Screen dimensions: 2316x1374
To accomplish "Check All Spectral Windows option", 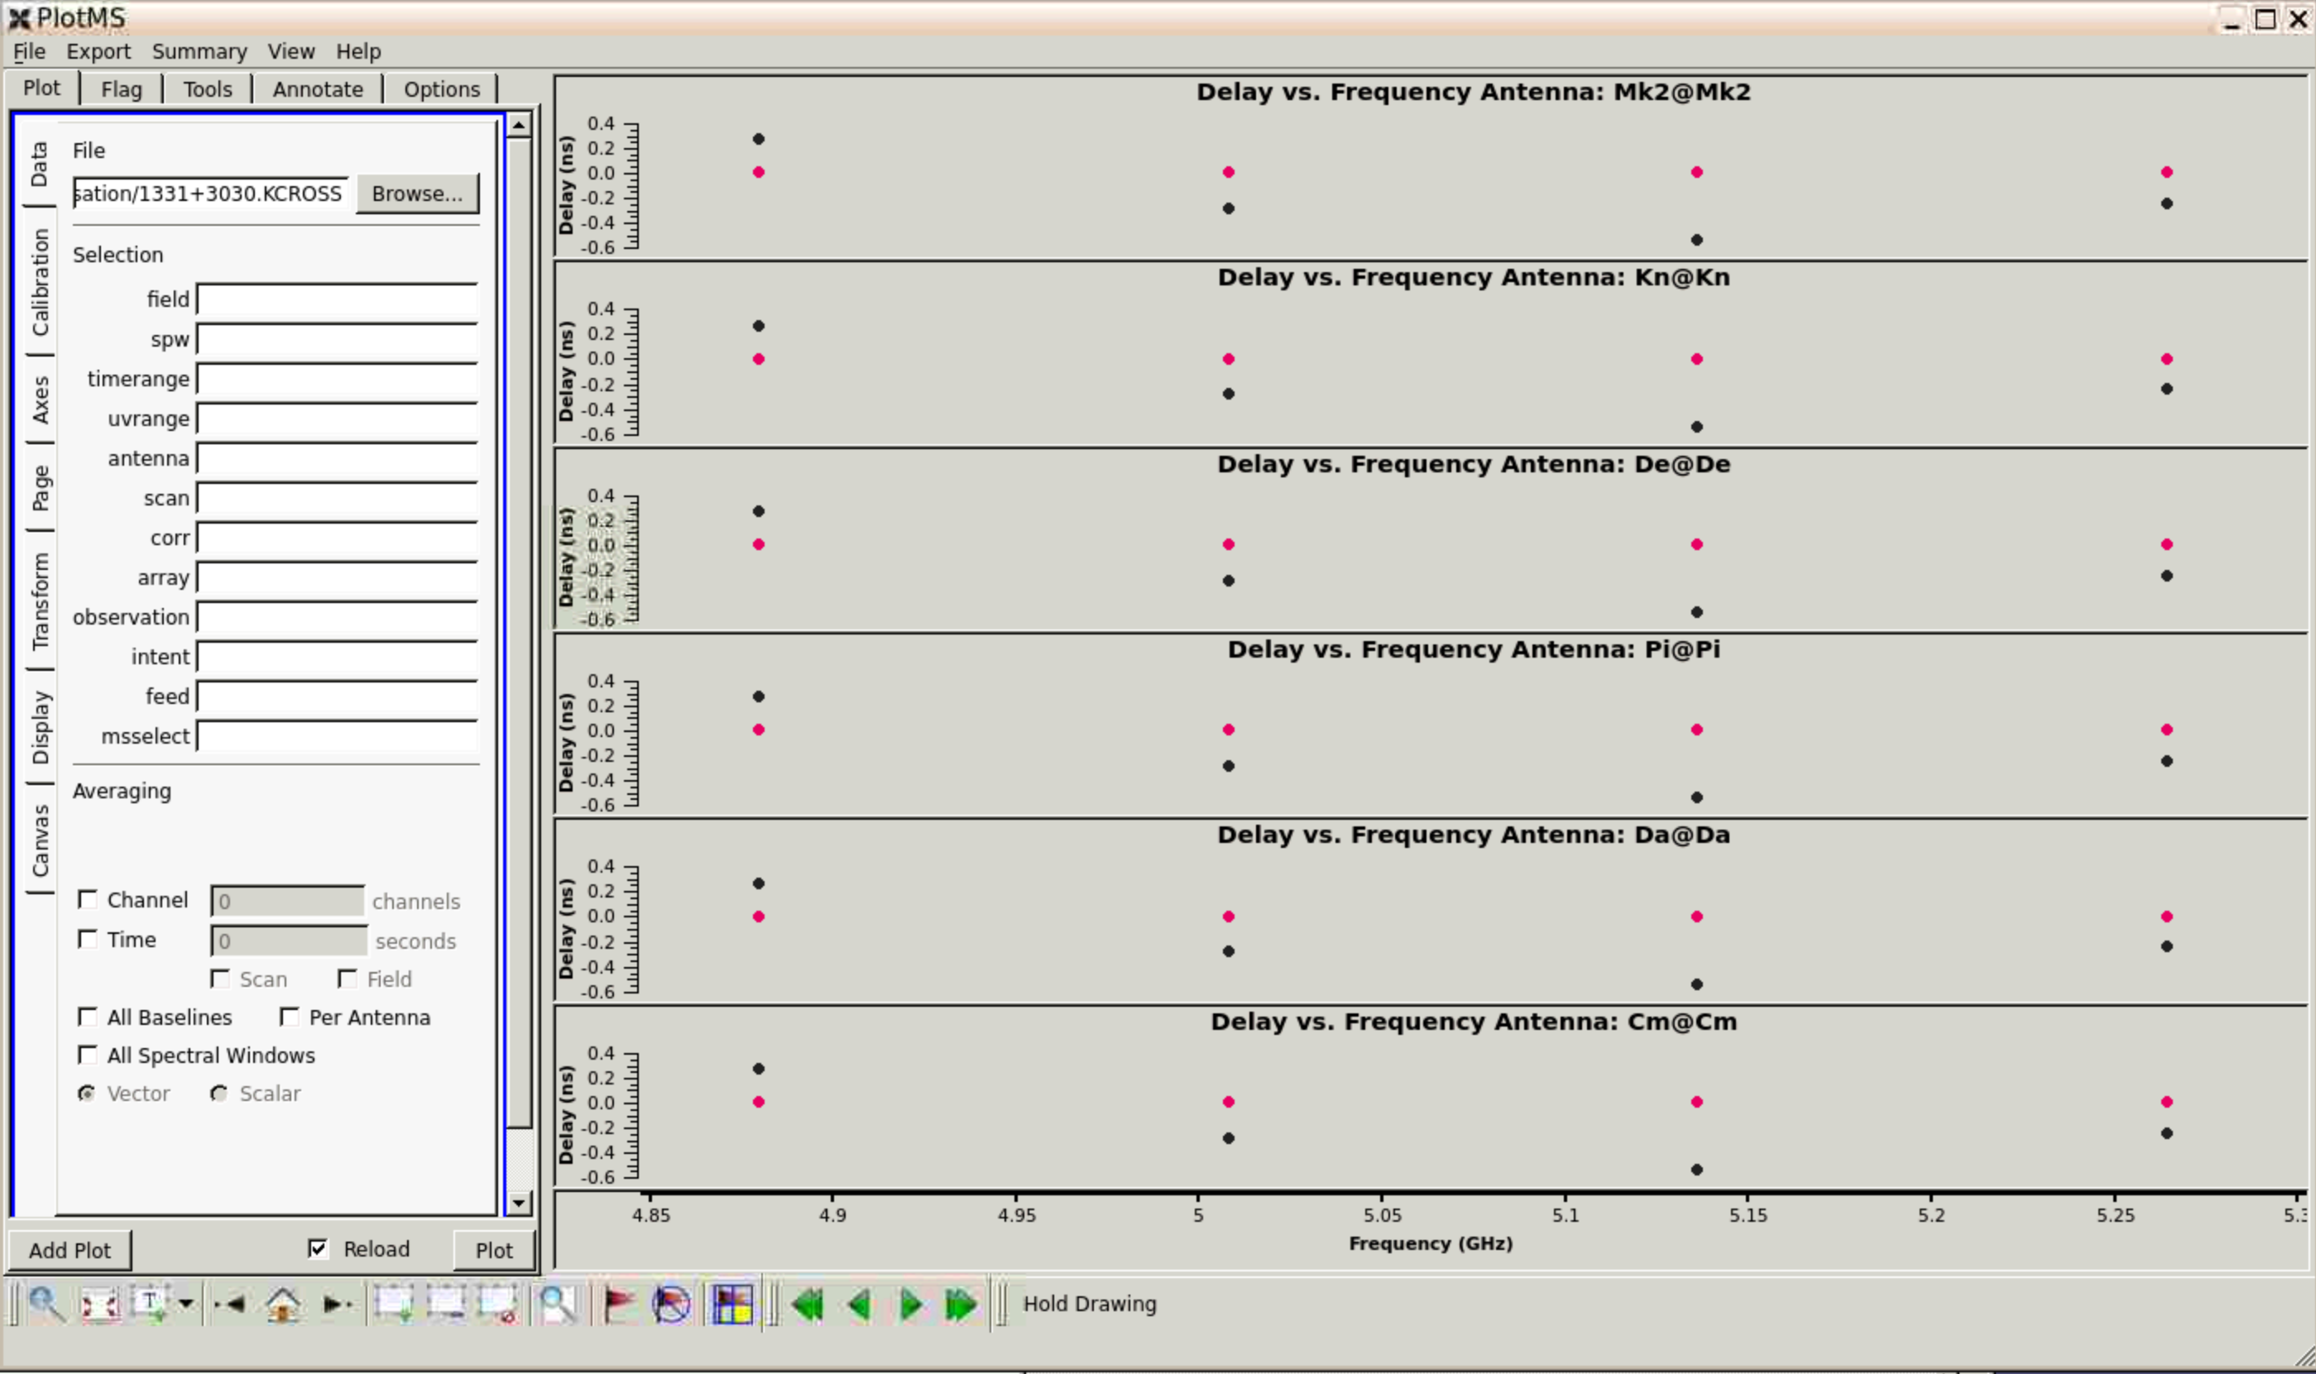I will (88, 1055).
